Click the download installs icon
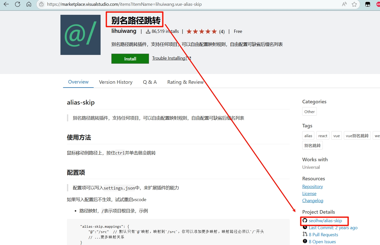The image size is (380, 245). [148, 31]
